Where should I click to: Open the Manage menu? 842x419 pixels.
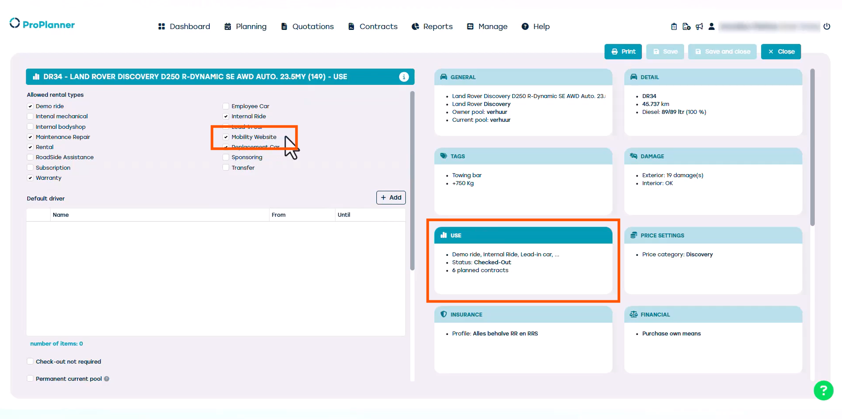[x=487, y=26]
